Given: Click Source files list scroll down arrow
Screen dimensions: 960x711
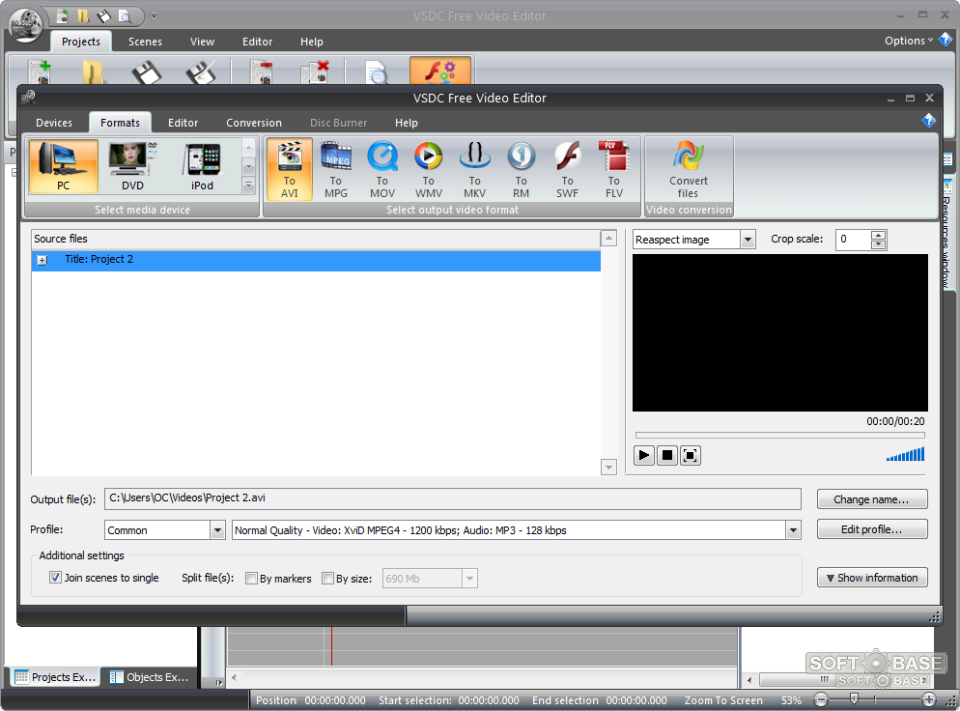Looking at the screenshot, I should point(608,468).
